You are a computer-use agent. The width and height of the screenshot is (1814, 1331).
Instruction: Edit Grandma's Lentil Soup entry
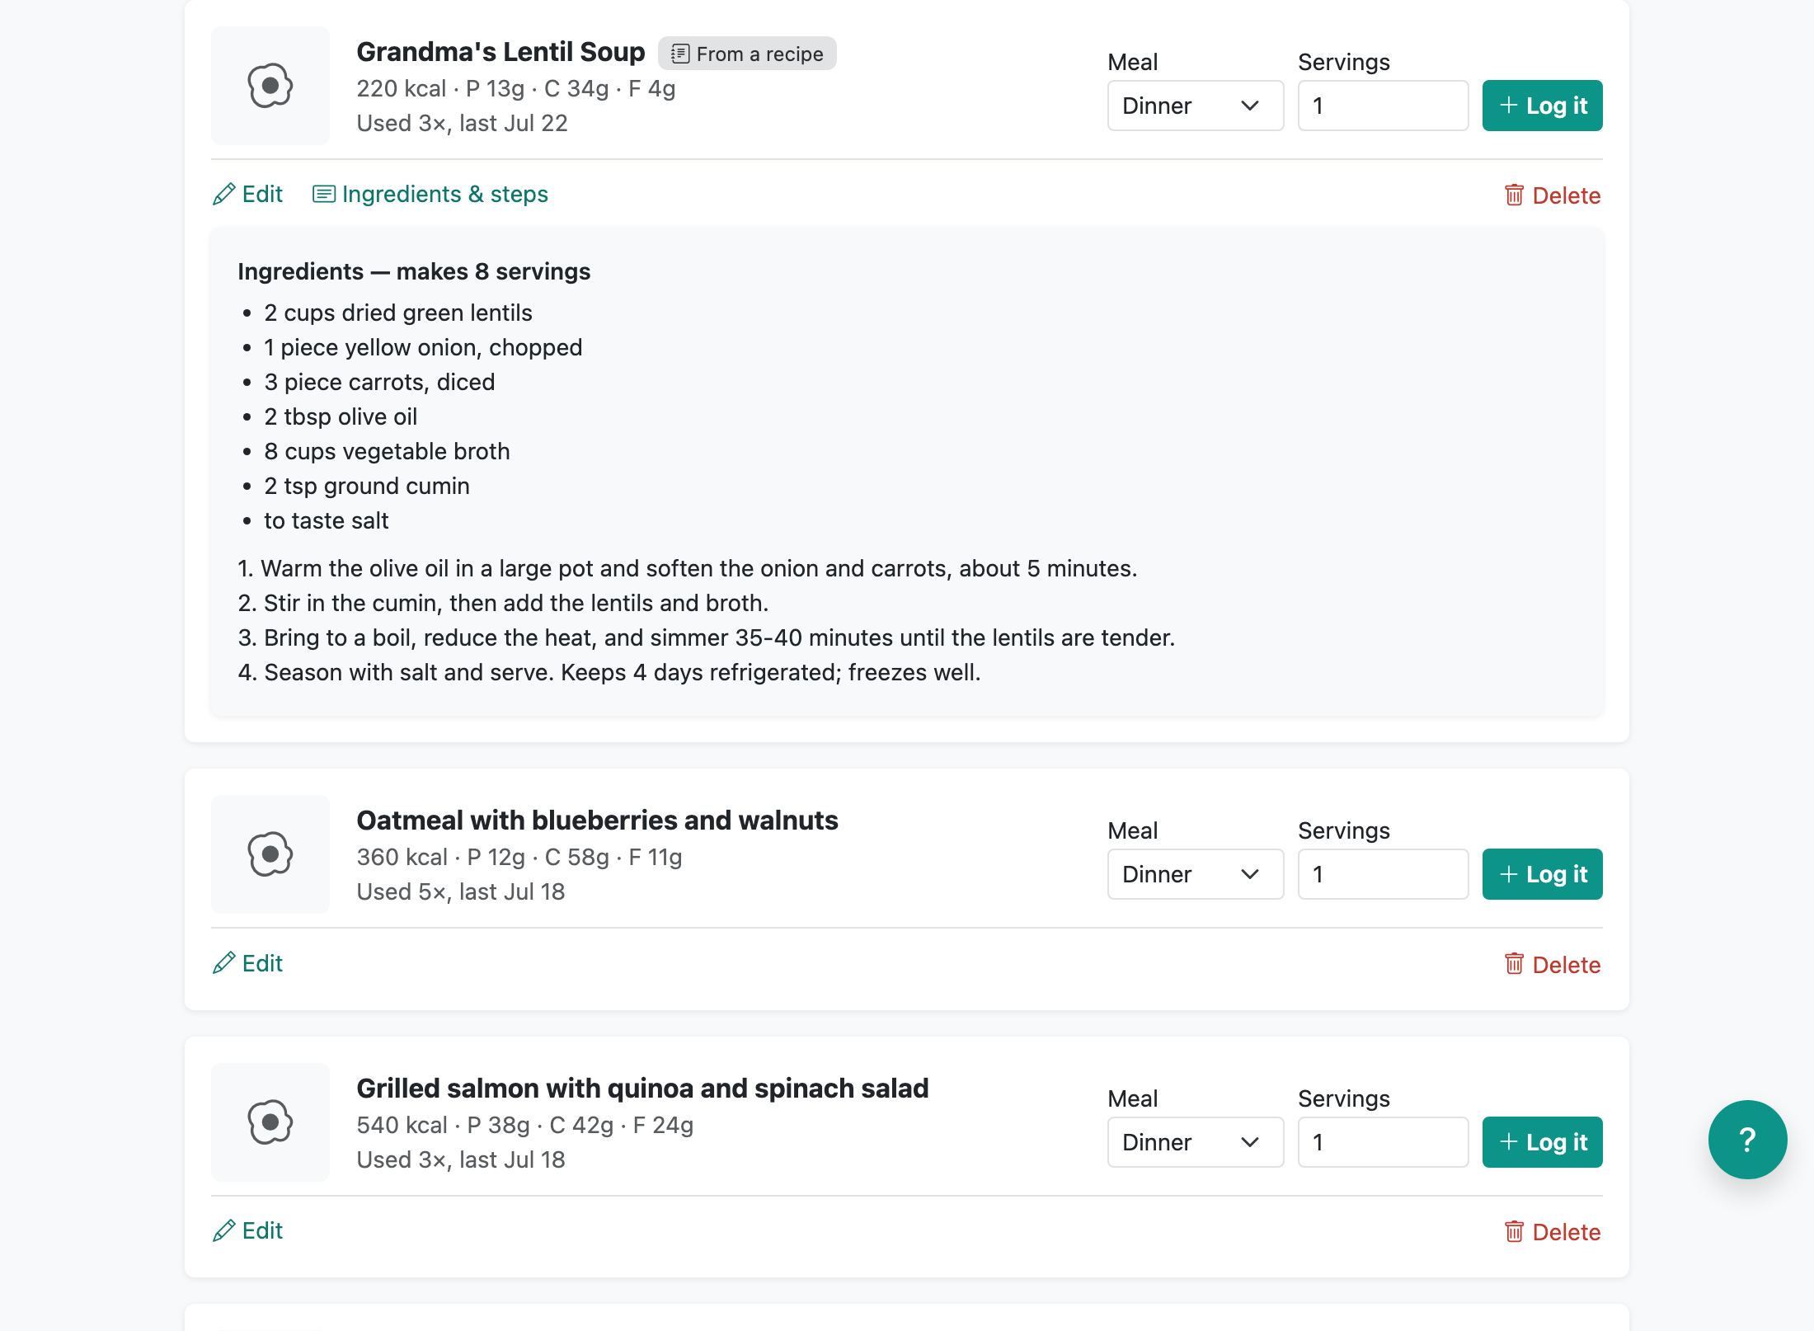(247, 194)
